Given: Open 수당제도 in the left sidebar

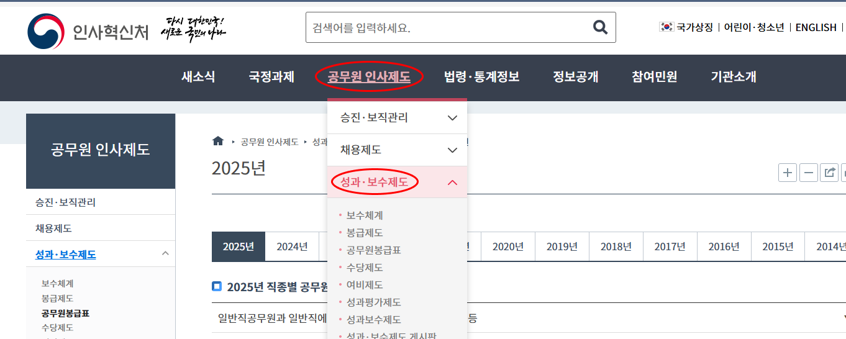Looking at the screenshot, I should [x=57, y=328].
